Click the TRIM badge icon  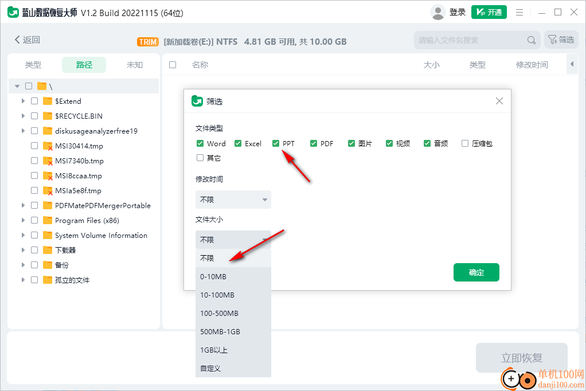tap(148, 42)
